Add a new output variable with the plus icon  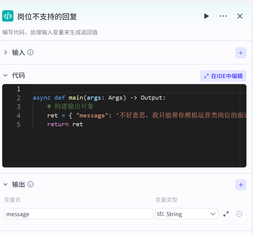click(x=241, y=184)
